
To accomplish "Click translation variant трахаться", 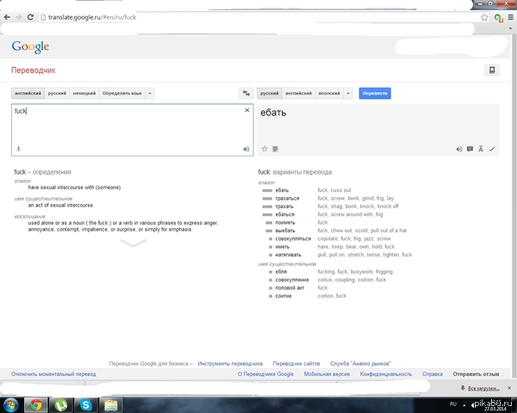I will pyautogui.click(x=287, y=198).
